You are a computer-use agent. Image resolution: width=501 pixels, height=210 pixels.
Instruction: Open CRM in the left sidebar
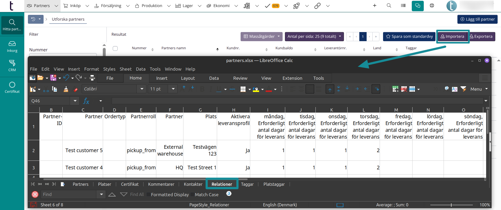12,66
